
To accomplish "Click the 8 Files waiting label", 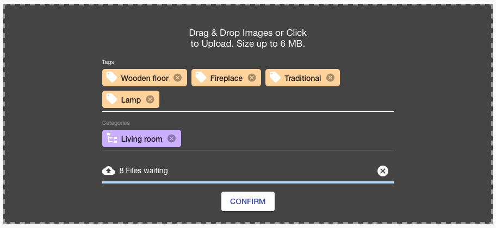I will tap(144, 171).
